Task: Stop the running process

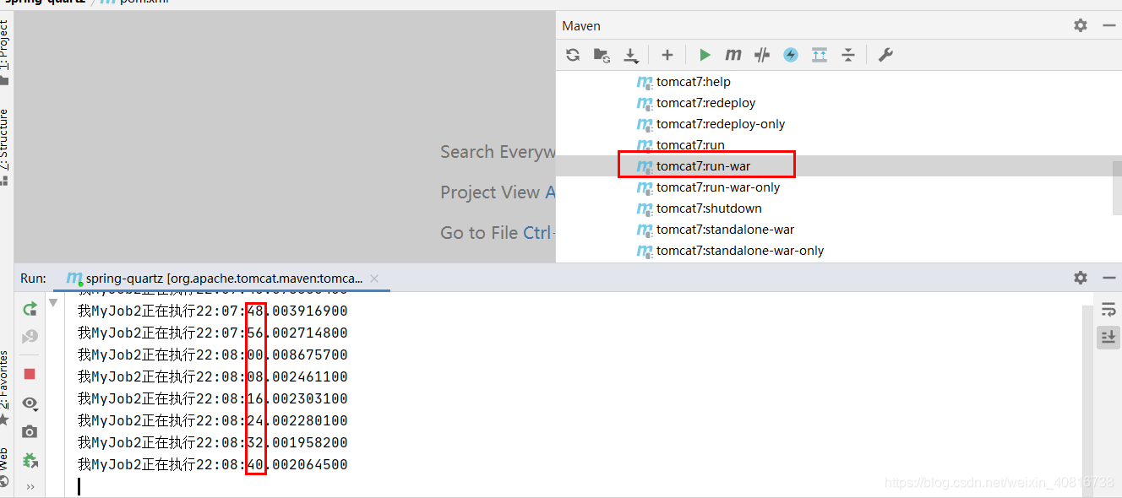Action: [30, 374]
